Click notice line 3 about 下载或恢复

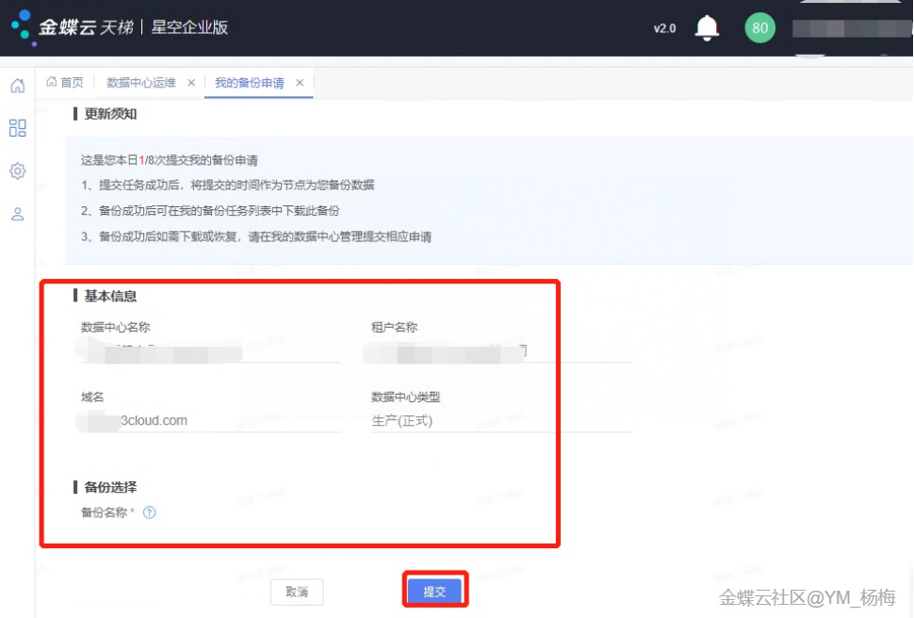(x=256, y=236)
